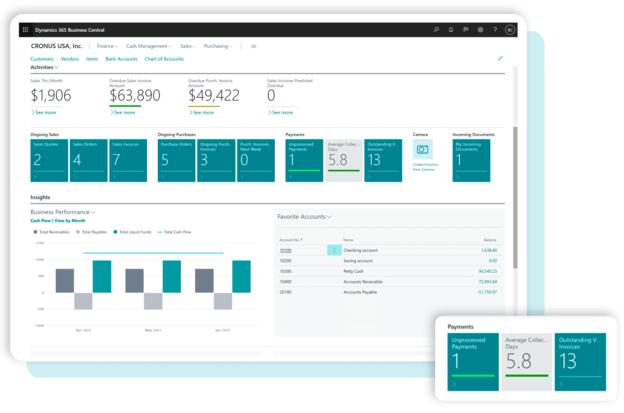Toggle the Total Liquid Funds legend item

(135, 231)
